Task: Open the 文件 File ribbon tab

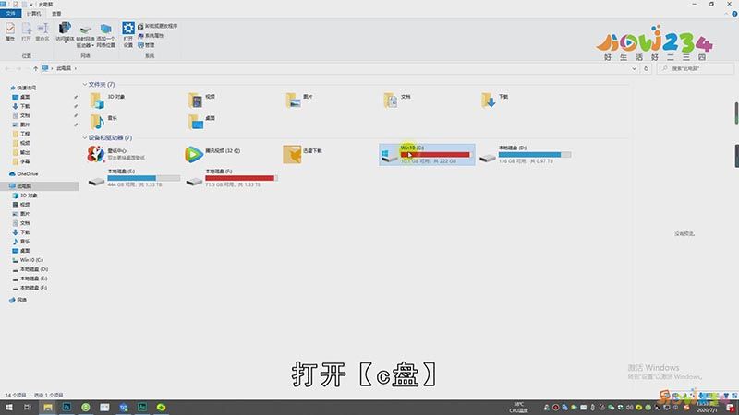Action: (10, 14)
